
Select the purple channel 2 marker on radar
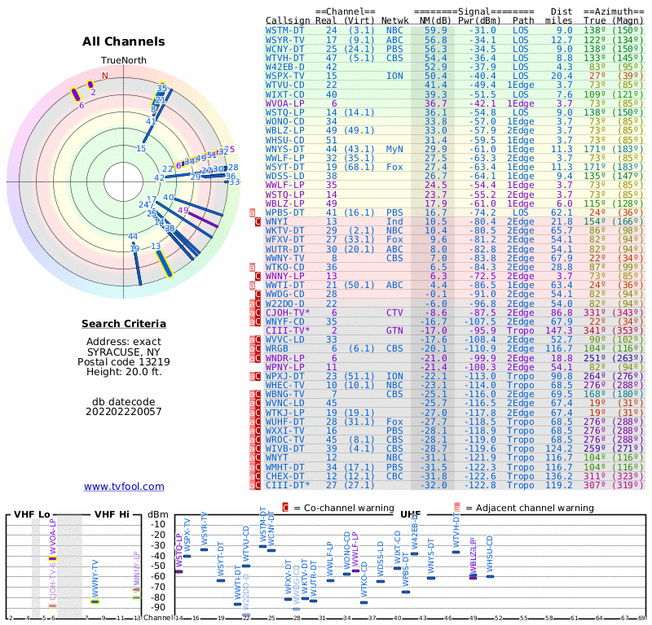90,85
